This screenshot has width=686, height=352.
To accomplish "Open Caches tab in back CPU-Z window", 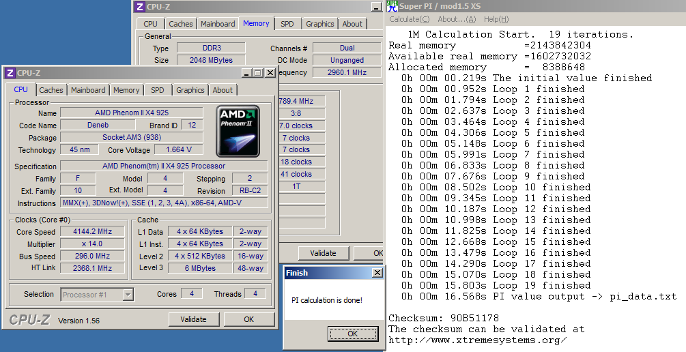I will click(x=181, y=24).
